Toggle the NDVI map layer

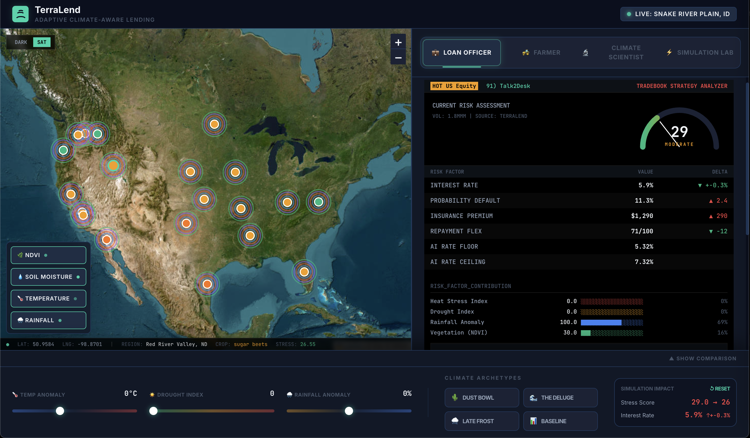(x=49, y=255)
